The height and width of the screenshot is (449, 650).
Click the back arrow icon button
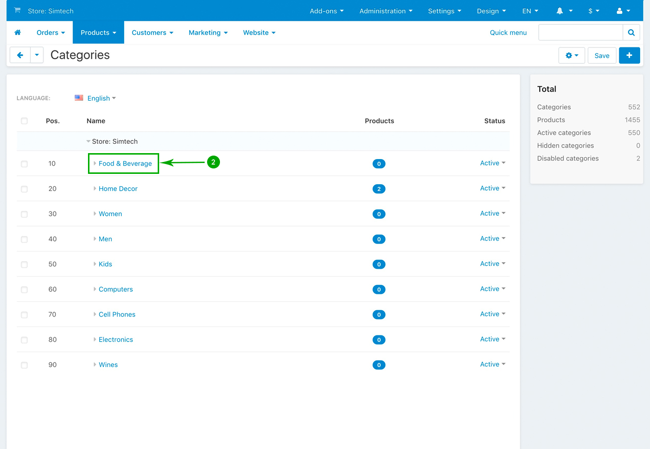point(20,55)
